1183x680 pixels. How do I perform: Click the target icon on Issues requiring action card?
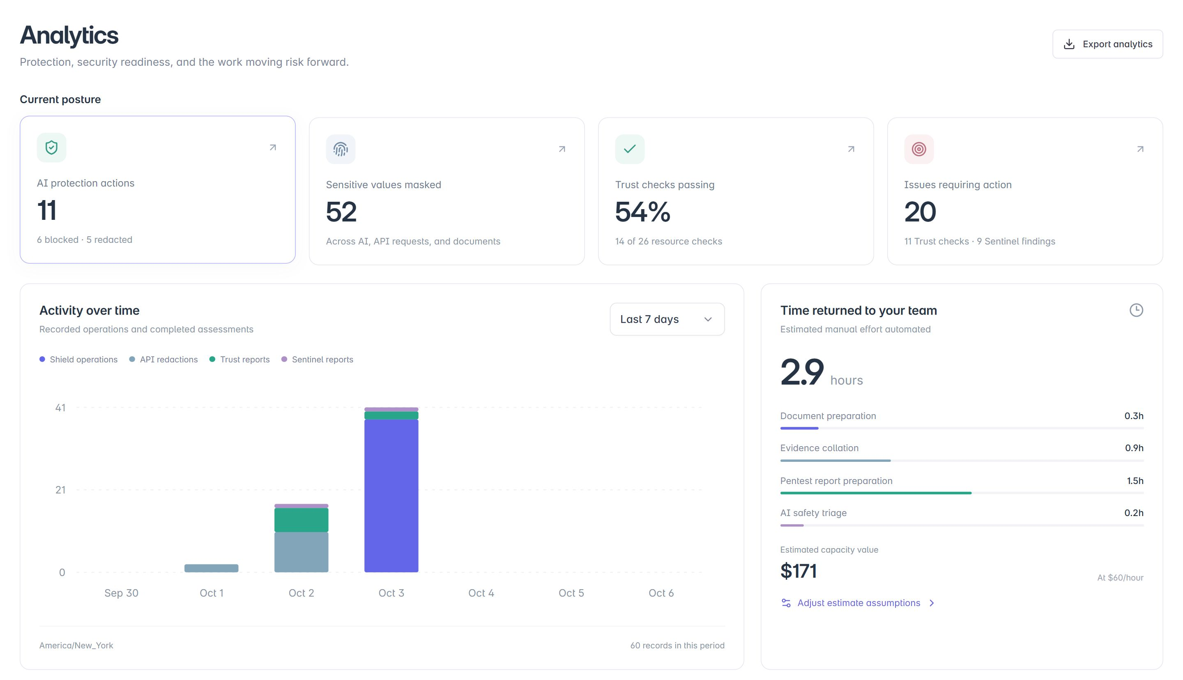918,149
